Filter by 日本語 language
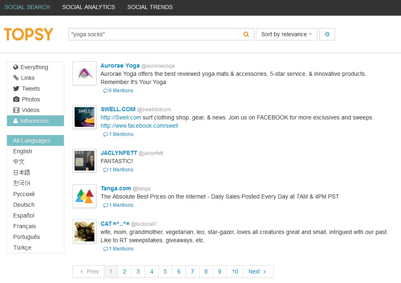This screenshot has width=401, height=283. 35,173
